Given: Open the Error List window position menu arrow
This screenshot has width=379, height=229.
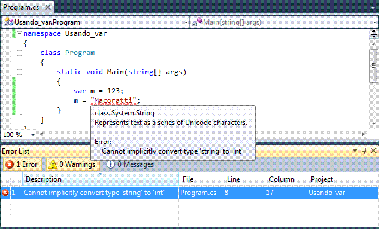Looking at the screenshot, I should point(355,151).
